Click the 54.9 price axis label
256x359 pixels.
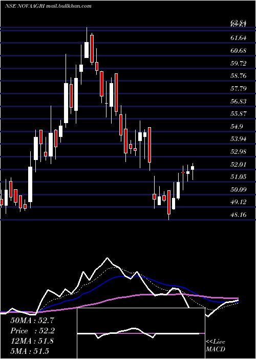click(237, 126)
